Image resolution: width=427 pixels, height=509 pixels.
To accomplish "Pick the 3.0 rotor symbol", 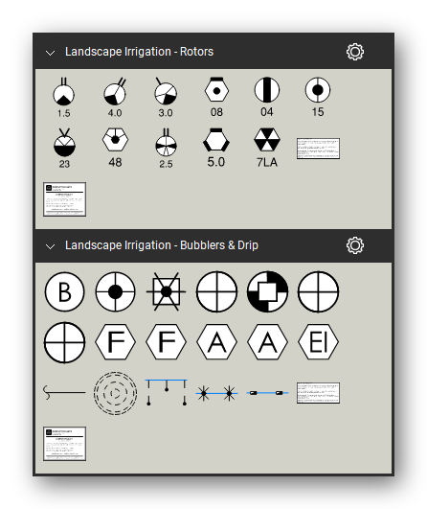I will point(166,98).
